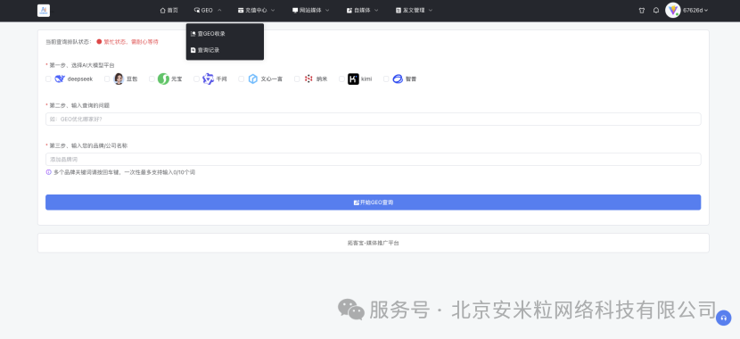Click the 豆包 avatar logo
The width and height of the screenshot is (740, 339).
coord(119,79)
